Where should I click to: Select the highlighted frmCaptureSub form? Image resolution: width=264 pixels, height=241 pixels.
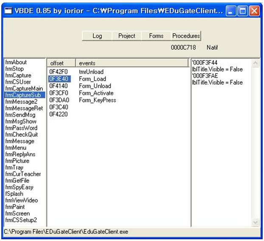(x=25, y=95)
